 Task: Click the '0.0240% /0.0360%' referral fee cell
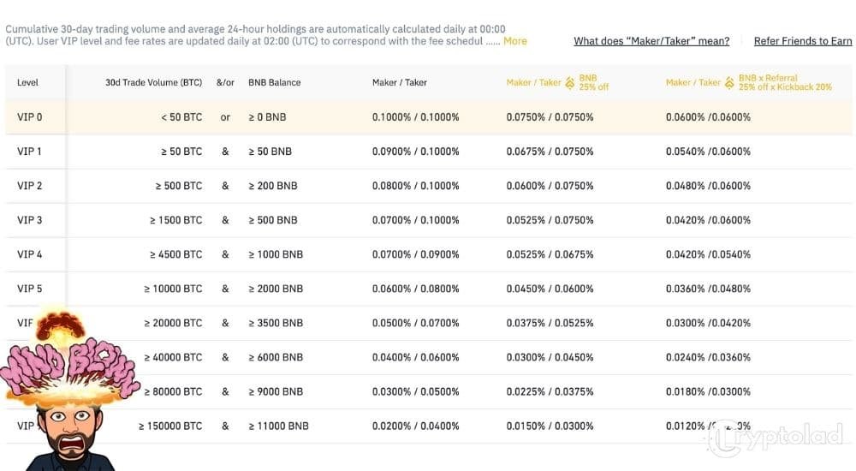coord(708,357)
